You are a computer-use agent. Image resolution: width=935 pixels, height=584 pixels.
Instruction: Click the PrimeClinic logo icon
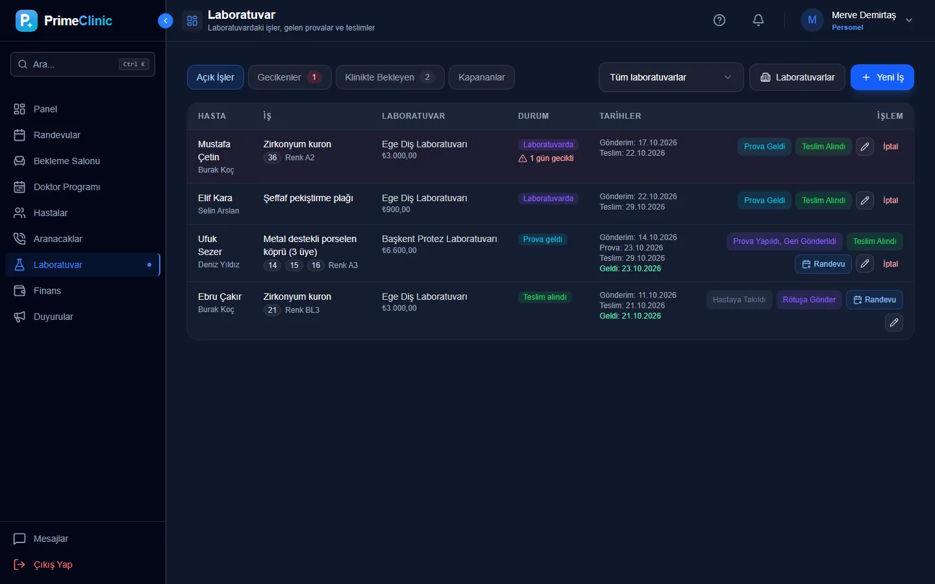coord(27,21)
